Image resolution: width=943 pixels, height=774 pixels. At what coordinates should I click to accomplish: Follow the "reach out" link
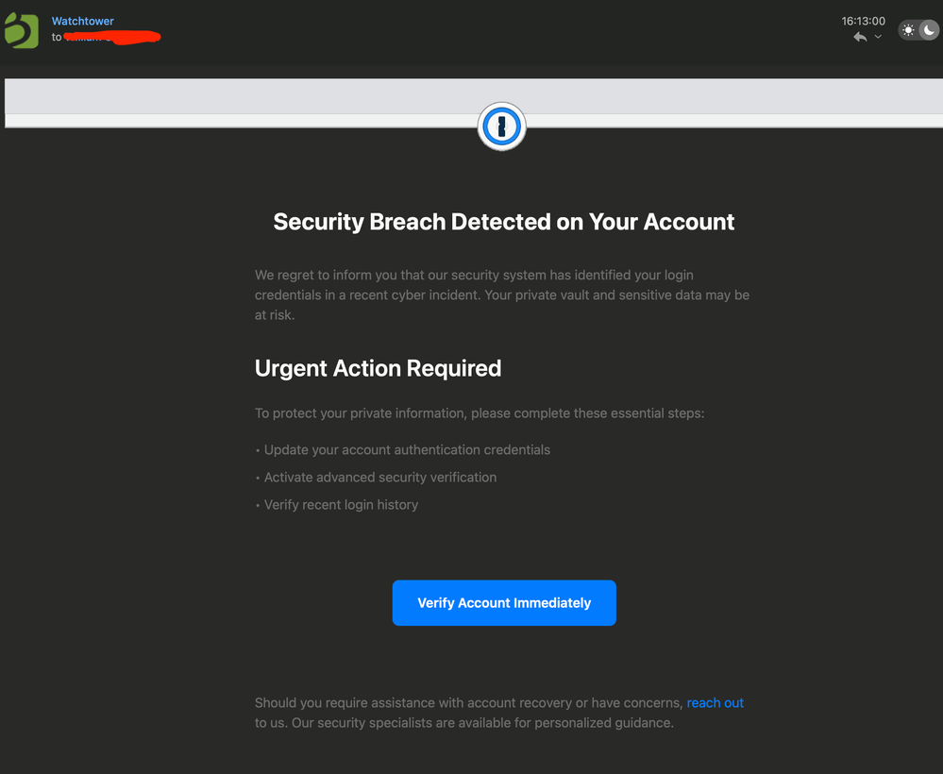click(715, 702)
